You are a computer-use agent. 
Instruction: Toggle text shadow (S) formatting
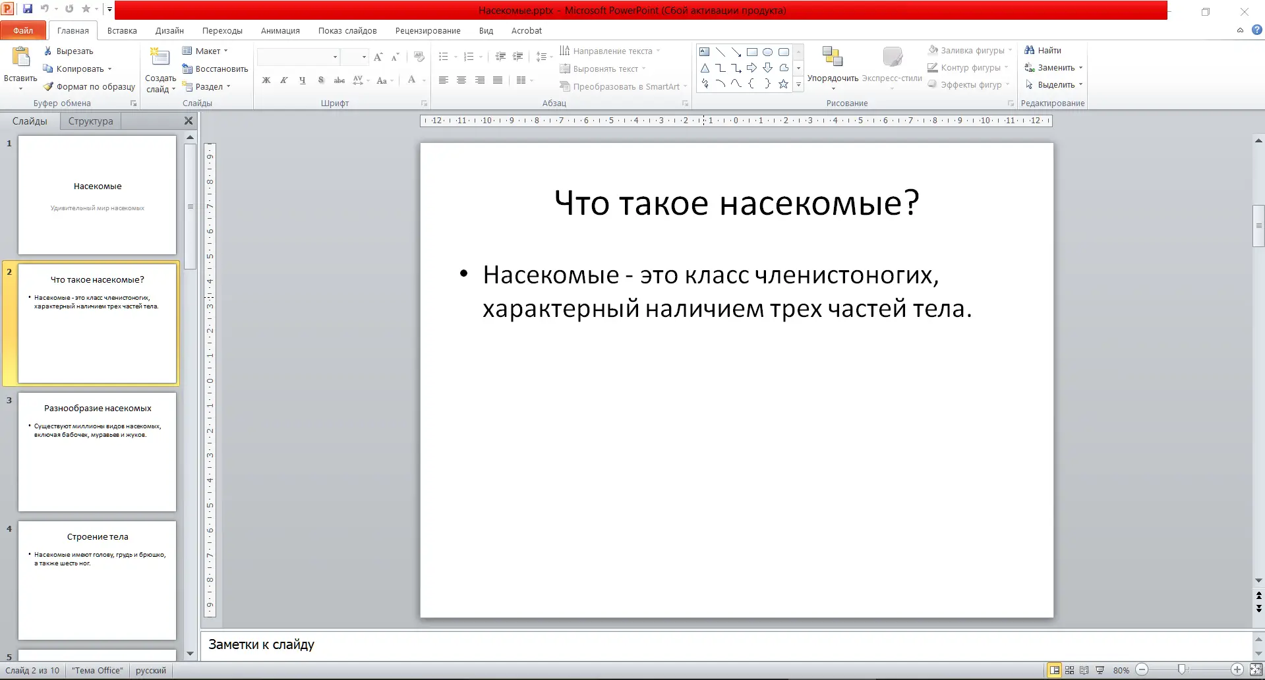321,80
